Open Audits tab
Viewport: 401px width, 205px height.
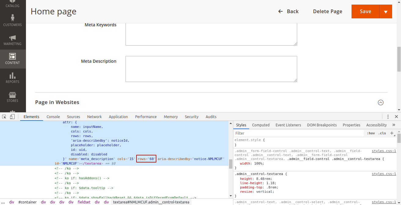click(211, 117)
